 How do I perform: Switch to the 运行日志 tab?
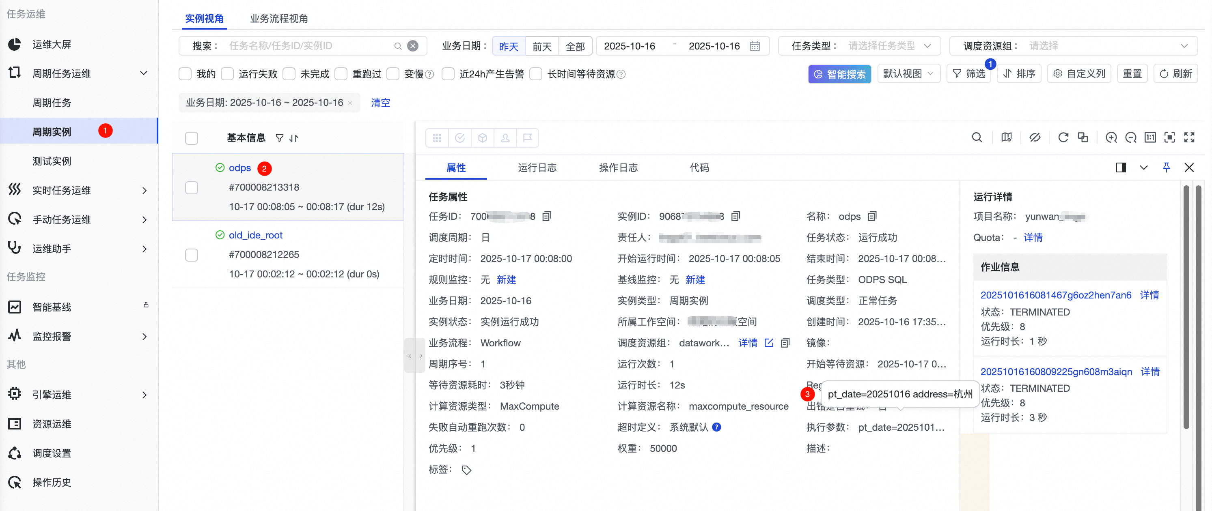click(x=537, y=168)
